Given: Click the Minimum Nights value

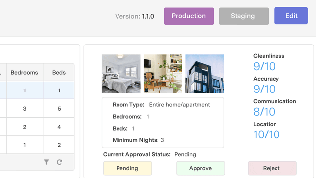Looking at the screenshot, I should point(162,140).
